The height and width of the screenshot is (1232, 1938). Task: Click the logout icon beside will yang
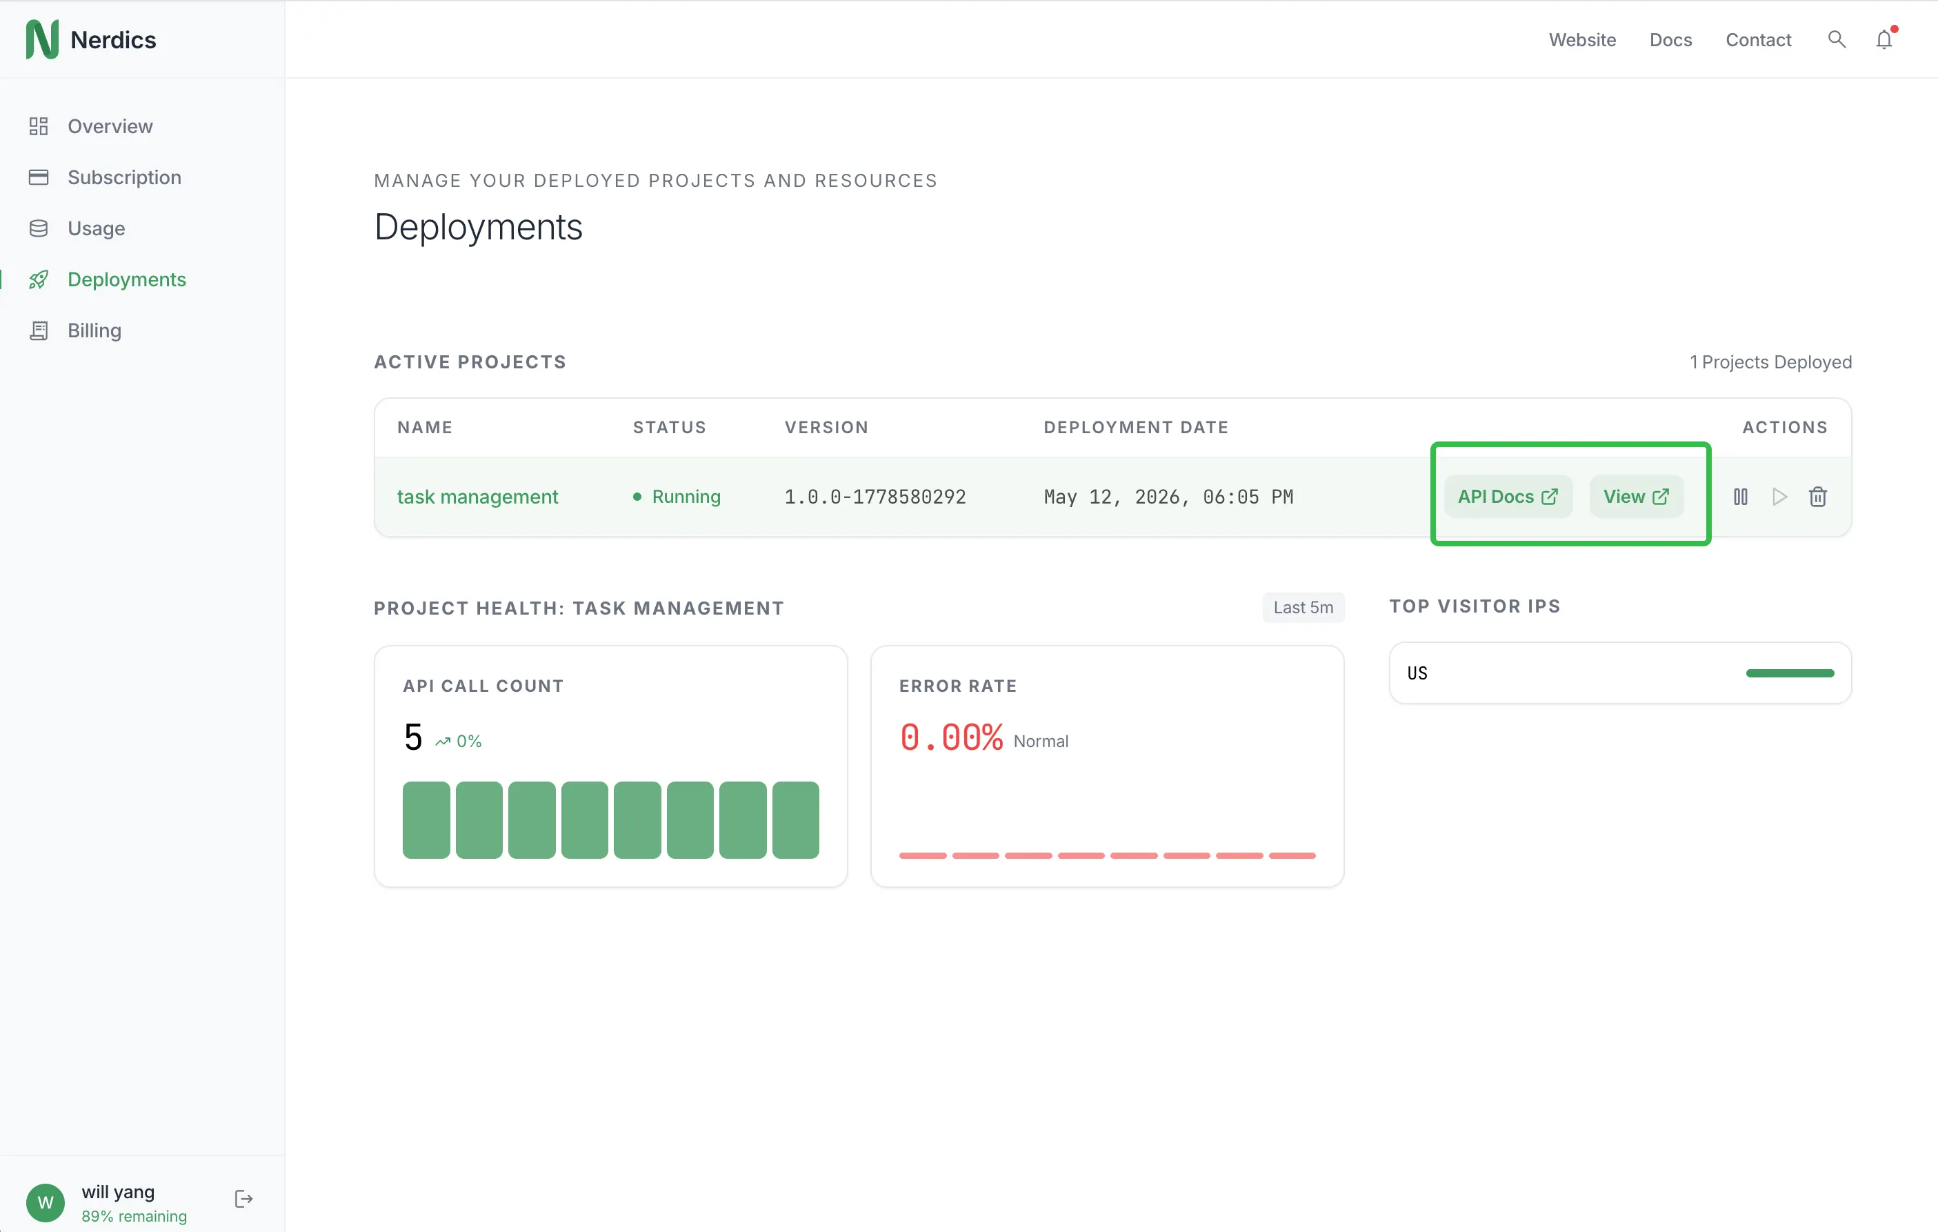244,1199
